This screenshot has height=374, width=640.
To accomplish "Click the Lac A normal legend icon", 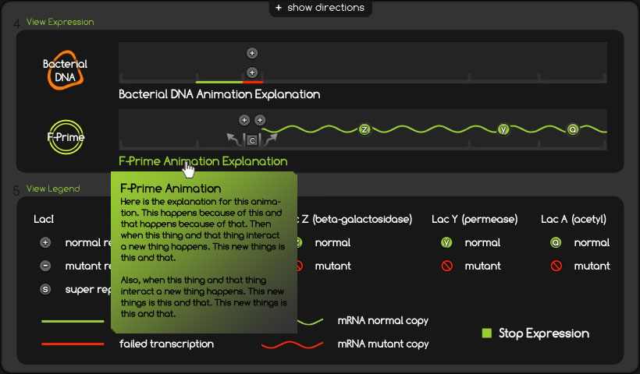I will click(556, 242).
